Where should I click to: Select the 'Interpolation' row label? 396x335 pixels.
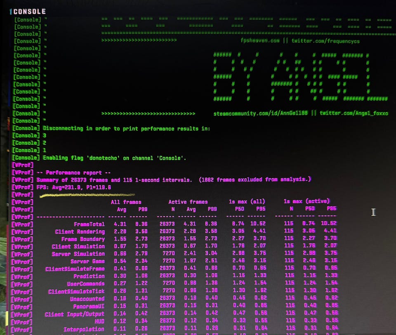pyautogui.click(x=84, y=330)
